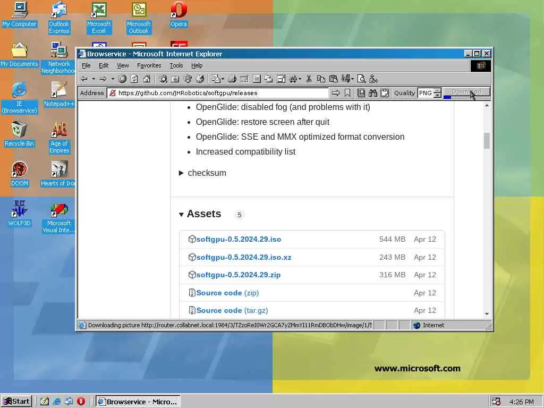Open the Tools menu

176,65
